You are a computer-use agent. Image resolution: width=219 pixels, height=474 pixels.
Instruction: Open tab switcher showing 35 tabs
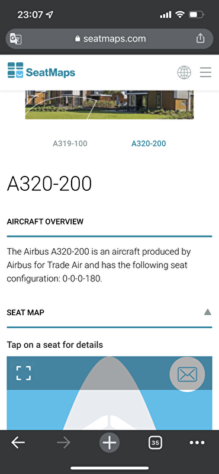pyautogui.click(x=155, y=443)
